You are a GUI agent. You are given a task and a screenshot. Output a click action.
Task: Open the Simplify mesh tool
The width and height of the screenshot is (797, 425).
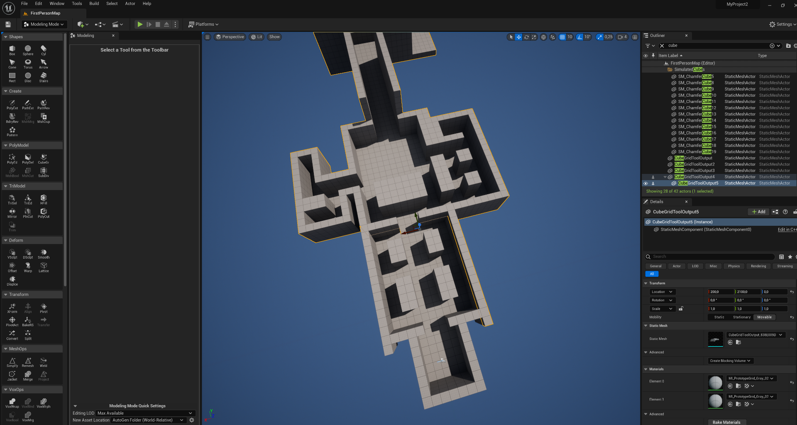coord(12,362)
